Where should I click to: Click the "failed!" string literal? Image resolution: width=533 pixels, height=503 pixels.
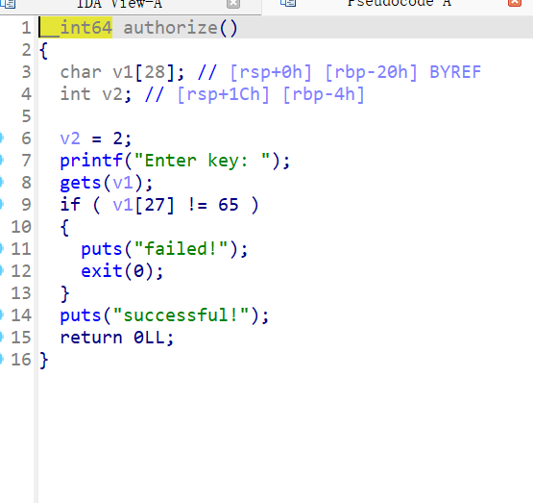coord(181,249)
